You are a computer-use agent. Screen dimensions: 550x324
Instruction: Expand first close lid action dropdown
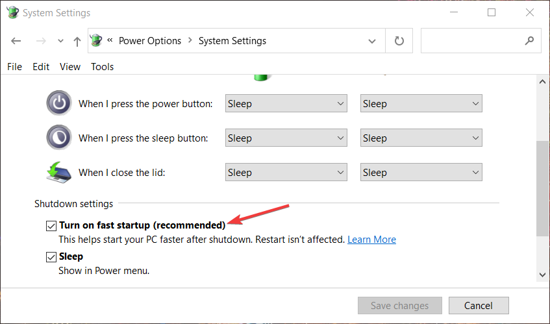pos(286,172)
